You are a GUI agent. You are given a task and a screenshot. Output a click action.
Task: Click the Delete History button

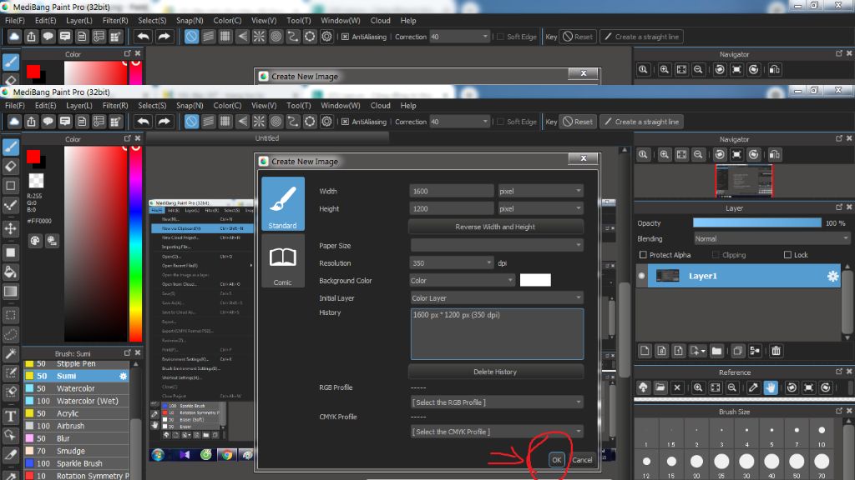495,372
